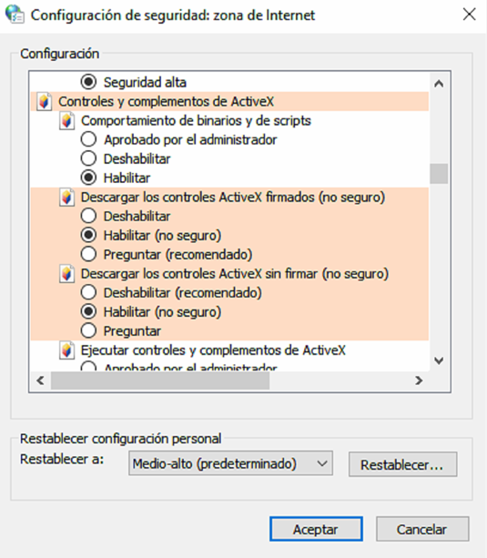Click the icon beside Comportamiento de binarios y de scripts
Screen dimensions: 487x558
pos(66,121)
